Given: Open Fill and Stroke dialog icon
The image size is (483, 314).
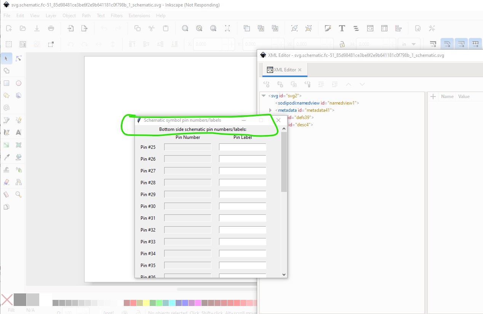Looking at the screenshot, I should [328, 28].
